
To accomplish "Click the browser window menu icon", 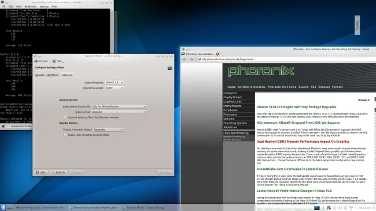I will pos(183,49).
